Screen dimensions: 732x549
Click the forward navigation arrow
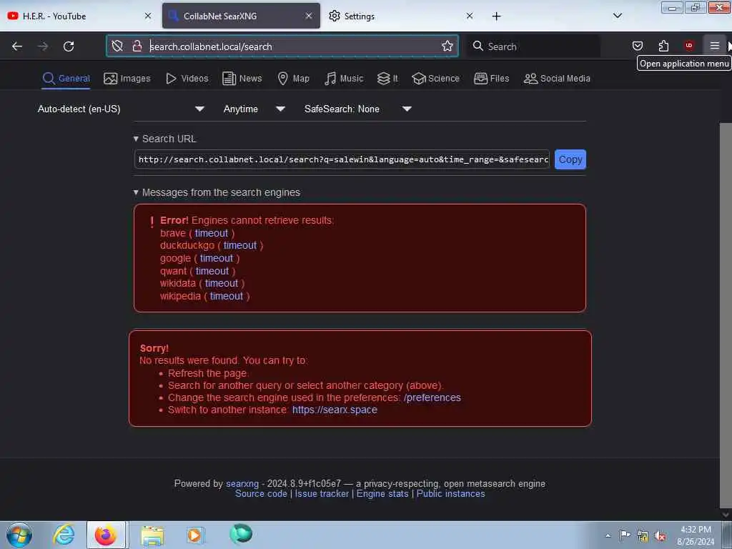click(43, 46)
